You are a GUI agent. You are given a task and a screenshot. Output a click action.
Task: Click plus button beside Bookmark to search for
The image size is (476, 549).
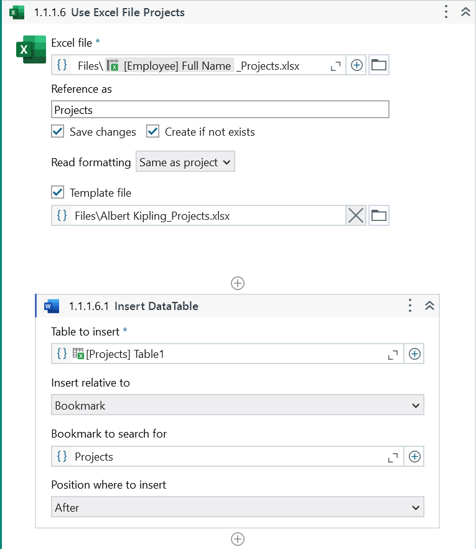click(x=414, y=457)
